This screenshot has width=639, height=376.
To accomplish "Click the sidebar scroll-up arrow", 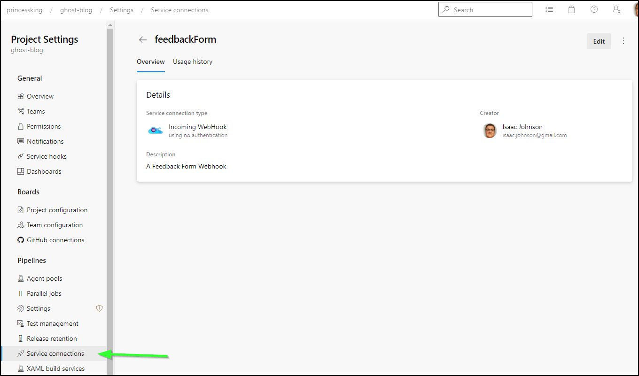I will [x=110, y=24].
